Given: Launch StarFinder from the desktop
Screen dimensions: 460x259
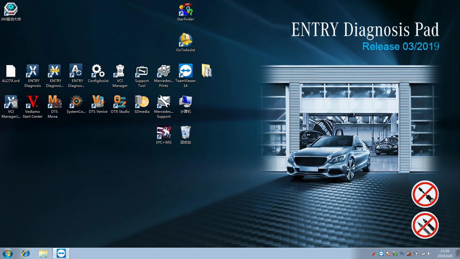Looking at the screenshot, I should pos(185,12).
